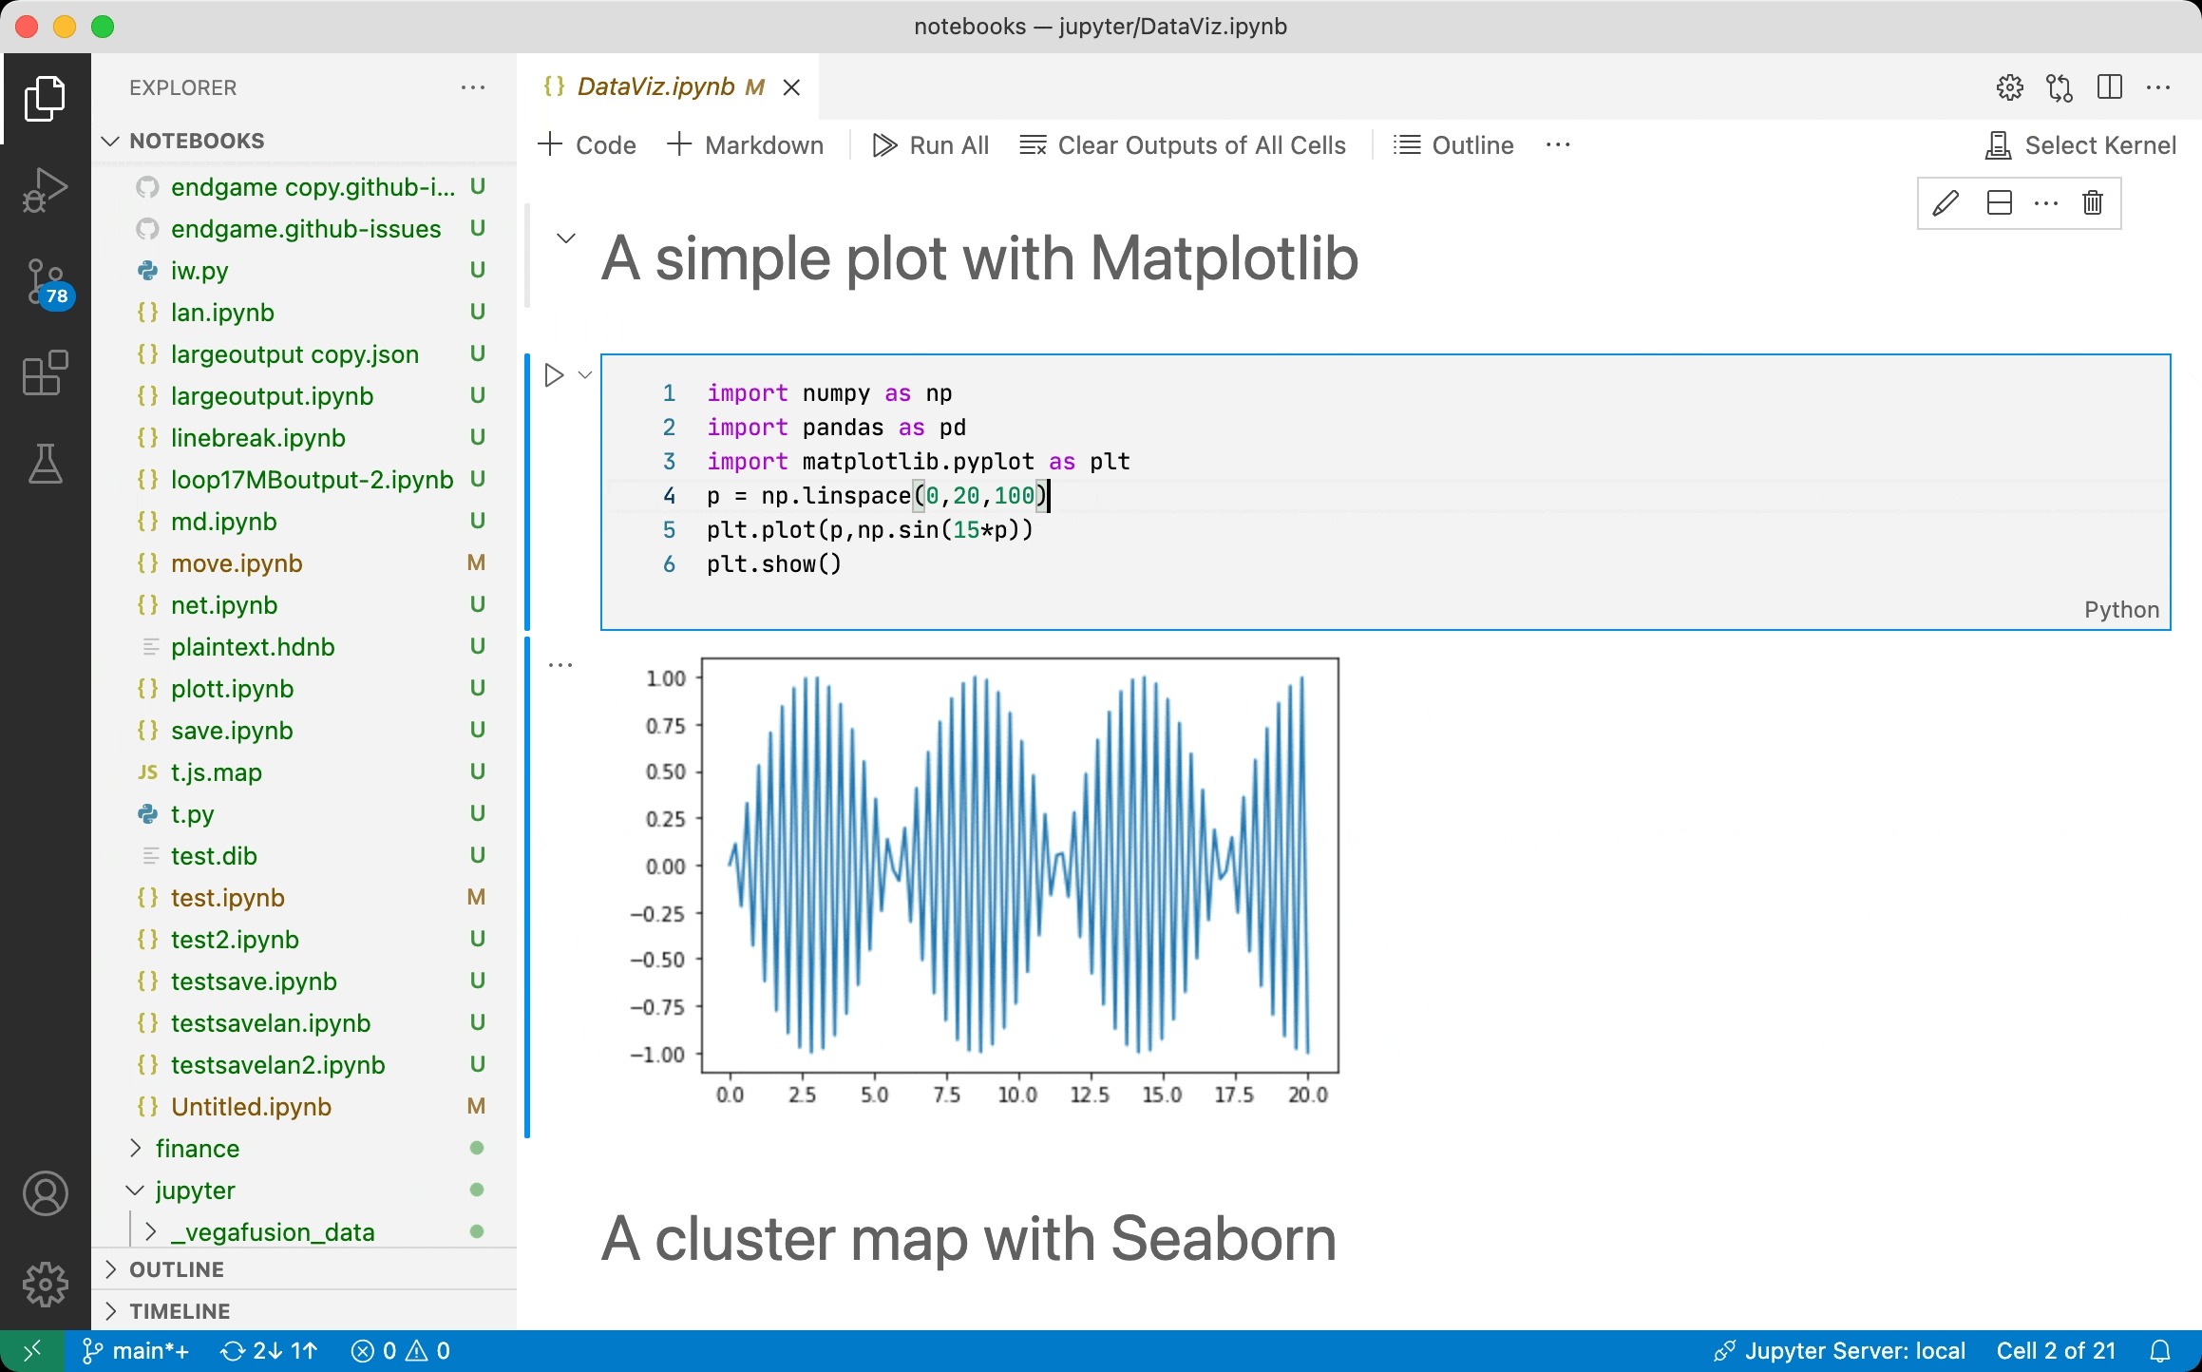Image resolution: width=2202 pixels, height=1372 pixels.
Task: Expand the OUTLINE section
Action: pyautogui.click(x=110, y=1268)
